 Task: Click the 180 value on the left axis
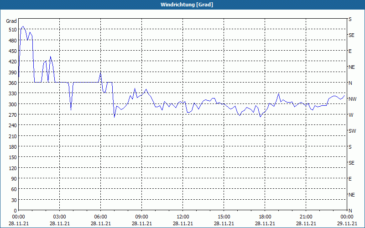[12, 147]
